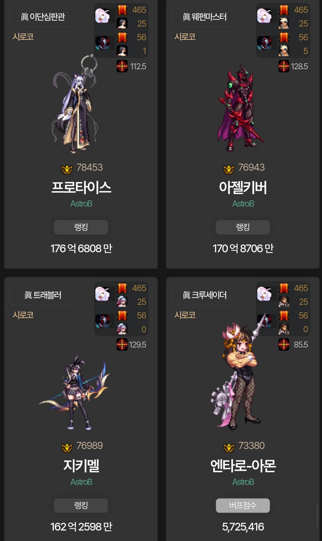The height and width of the screenshot is (541, 322).
Task: Click the red crosshair icon next to 128.5
Action: [284, 66]
